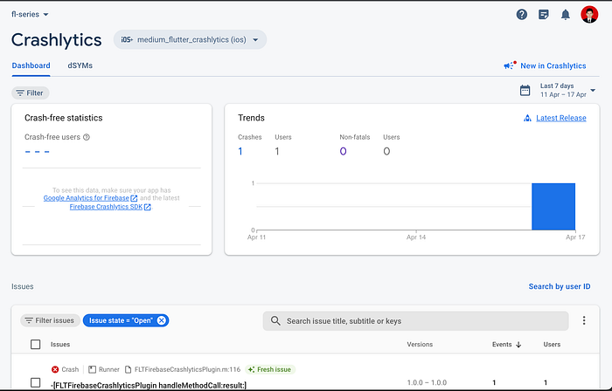This screenshot has height=391, width=612.
Task: Open the notifications bell
Action: pyautogui.click(x=565, y=15)
